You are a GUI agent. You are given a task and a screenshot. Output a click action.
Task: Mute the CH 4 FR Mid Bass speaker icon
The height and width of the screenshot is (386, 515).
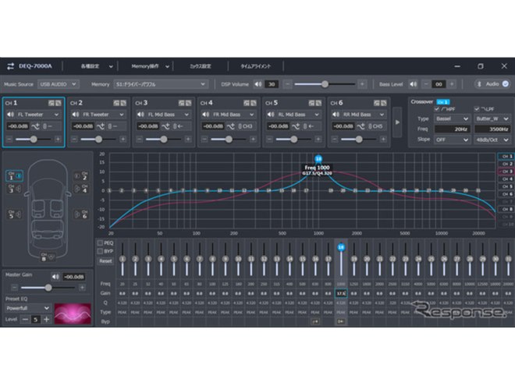(205, 115)
